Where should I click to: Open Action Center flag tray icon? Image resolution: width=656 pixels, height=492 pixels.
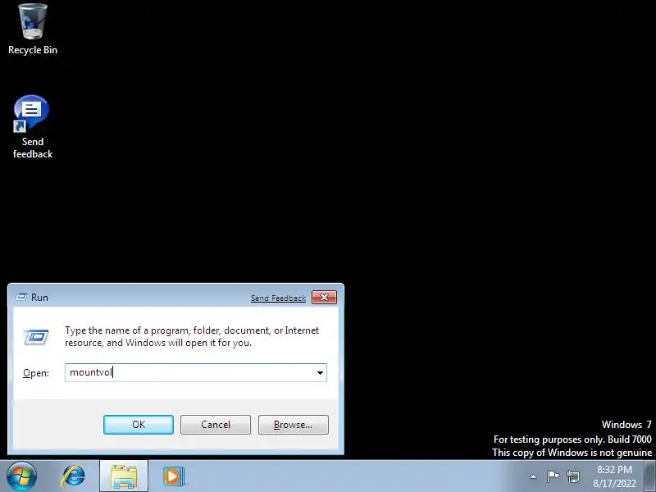553,476
